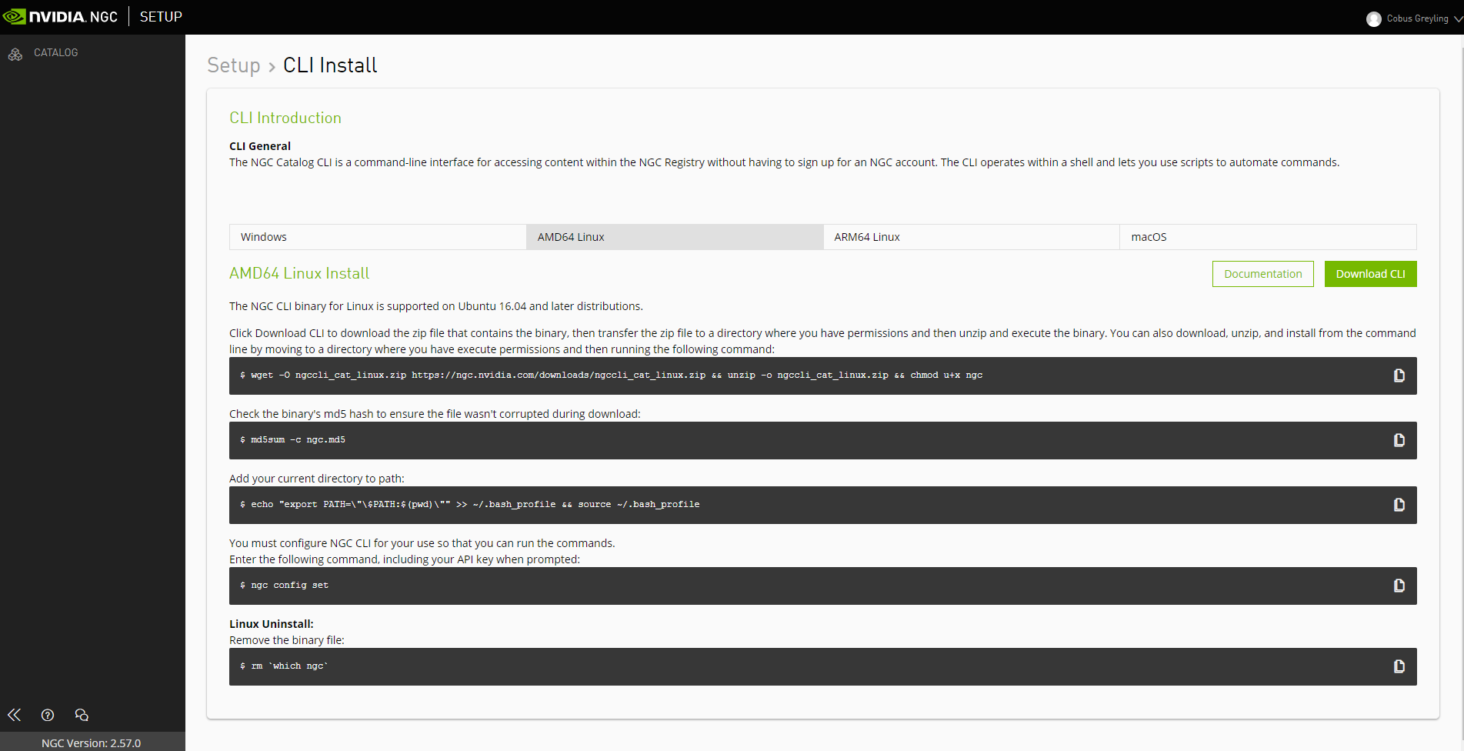Open the feedback chat icon
The width and height of the screenshot is (1464, 751).
pos(82,715)
